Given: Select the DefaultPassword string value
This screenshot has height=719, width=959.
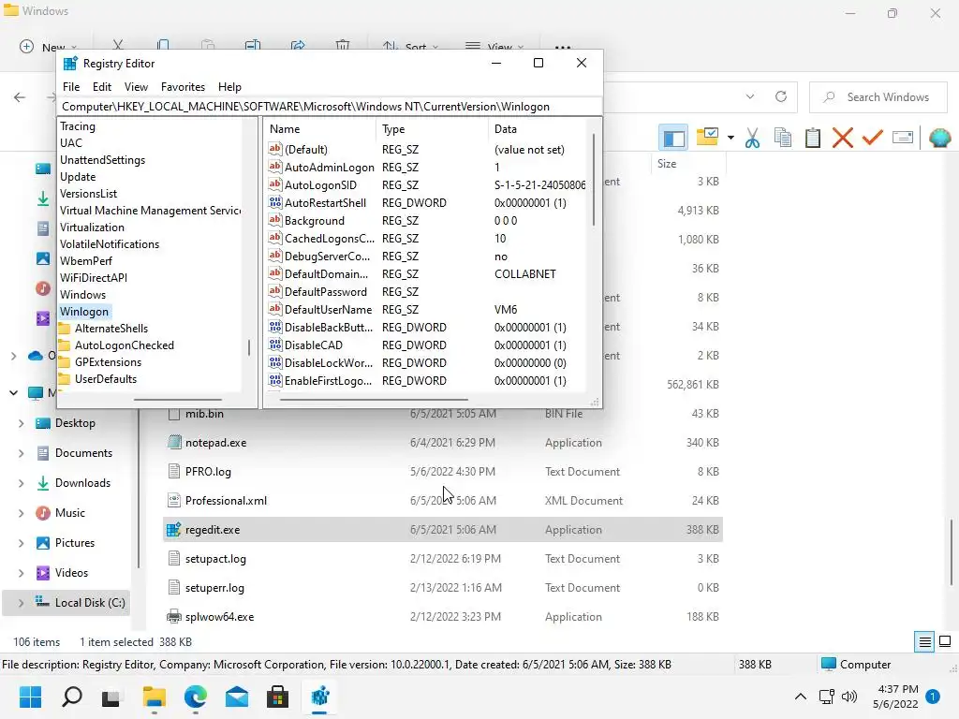Looking at the screenshot, I should [325, 292].
